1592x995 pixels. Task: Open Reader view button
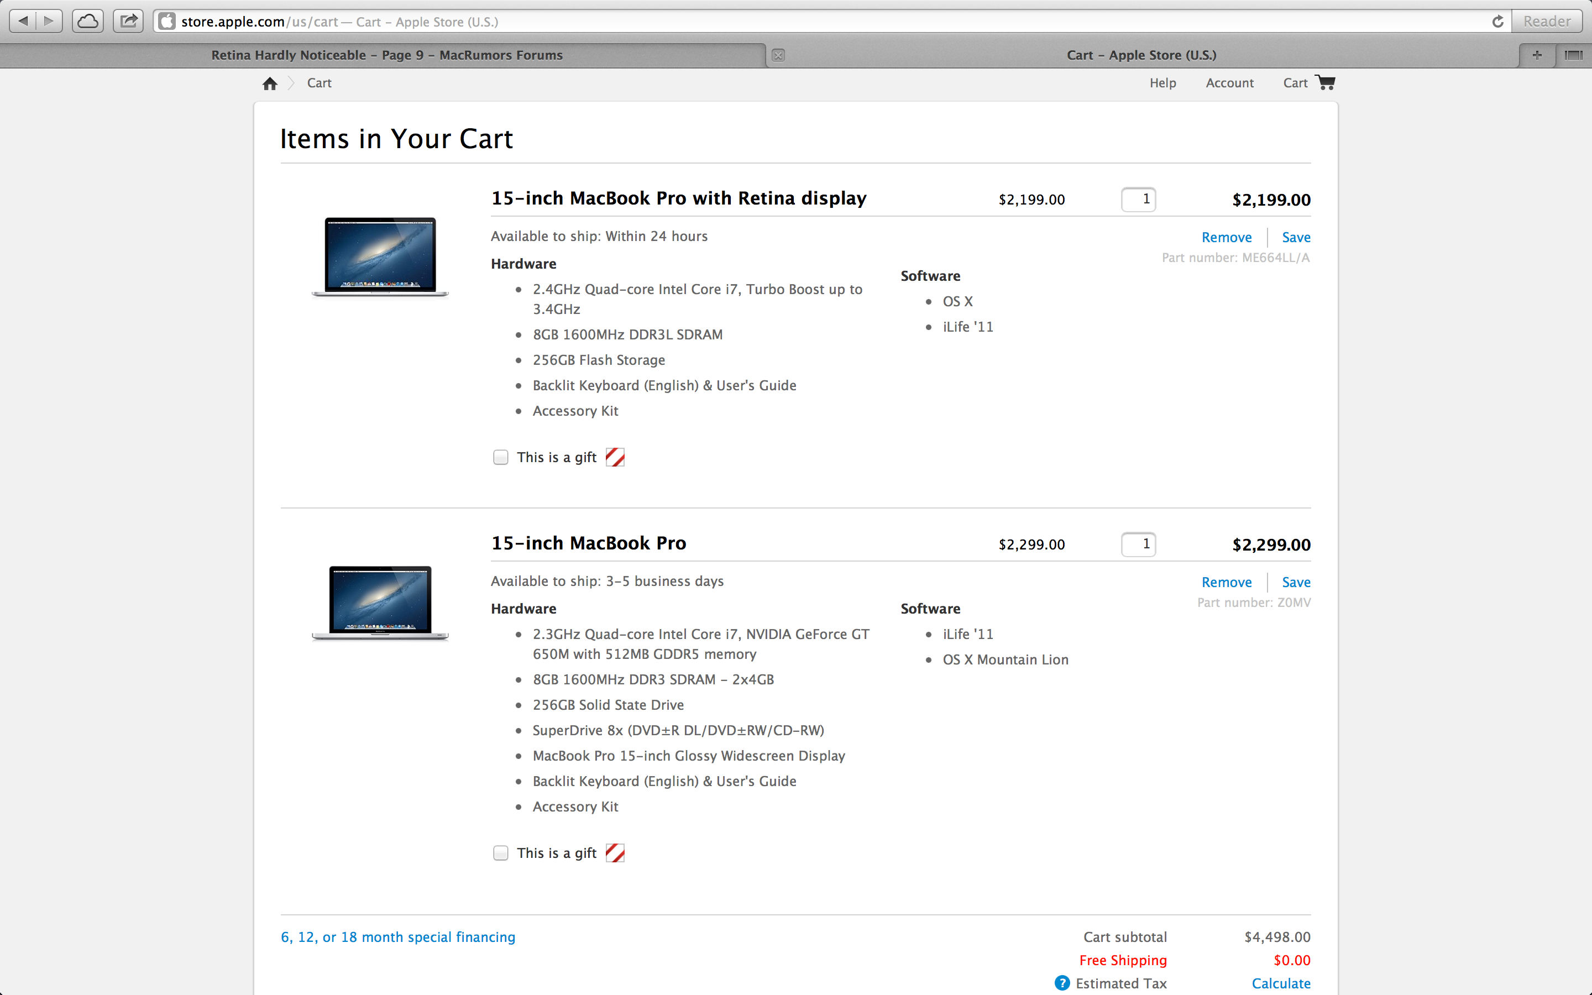tap(1547, 22)
